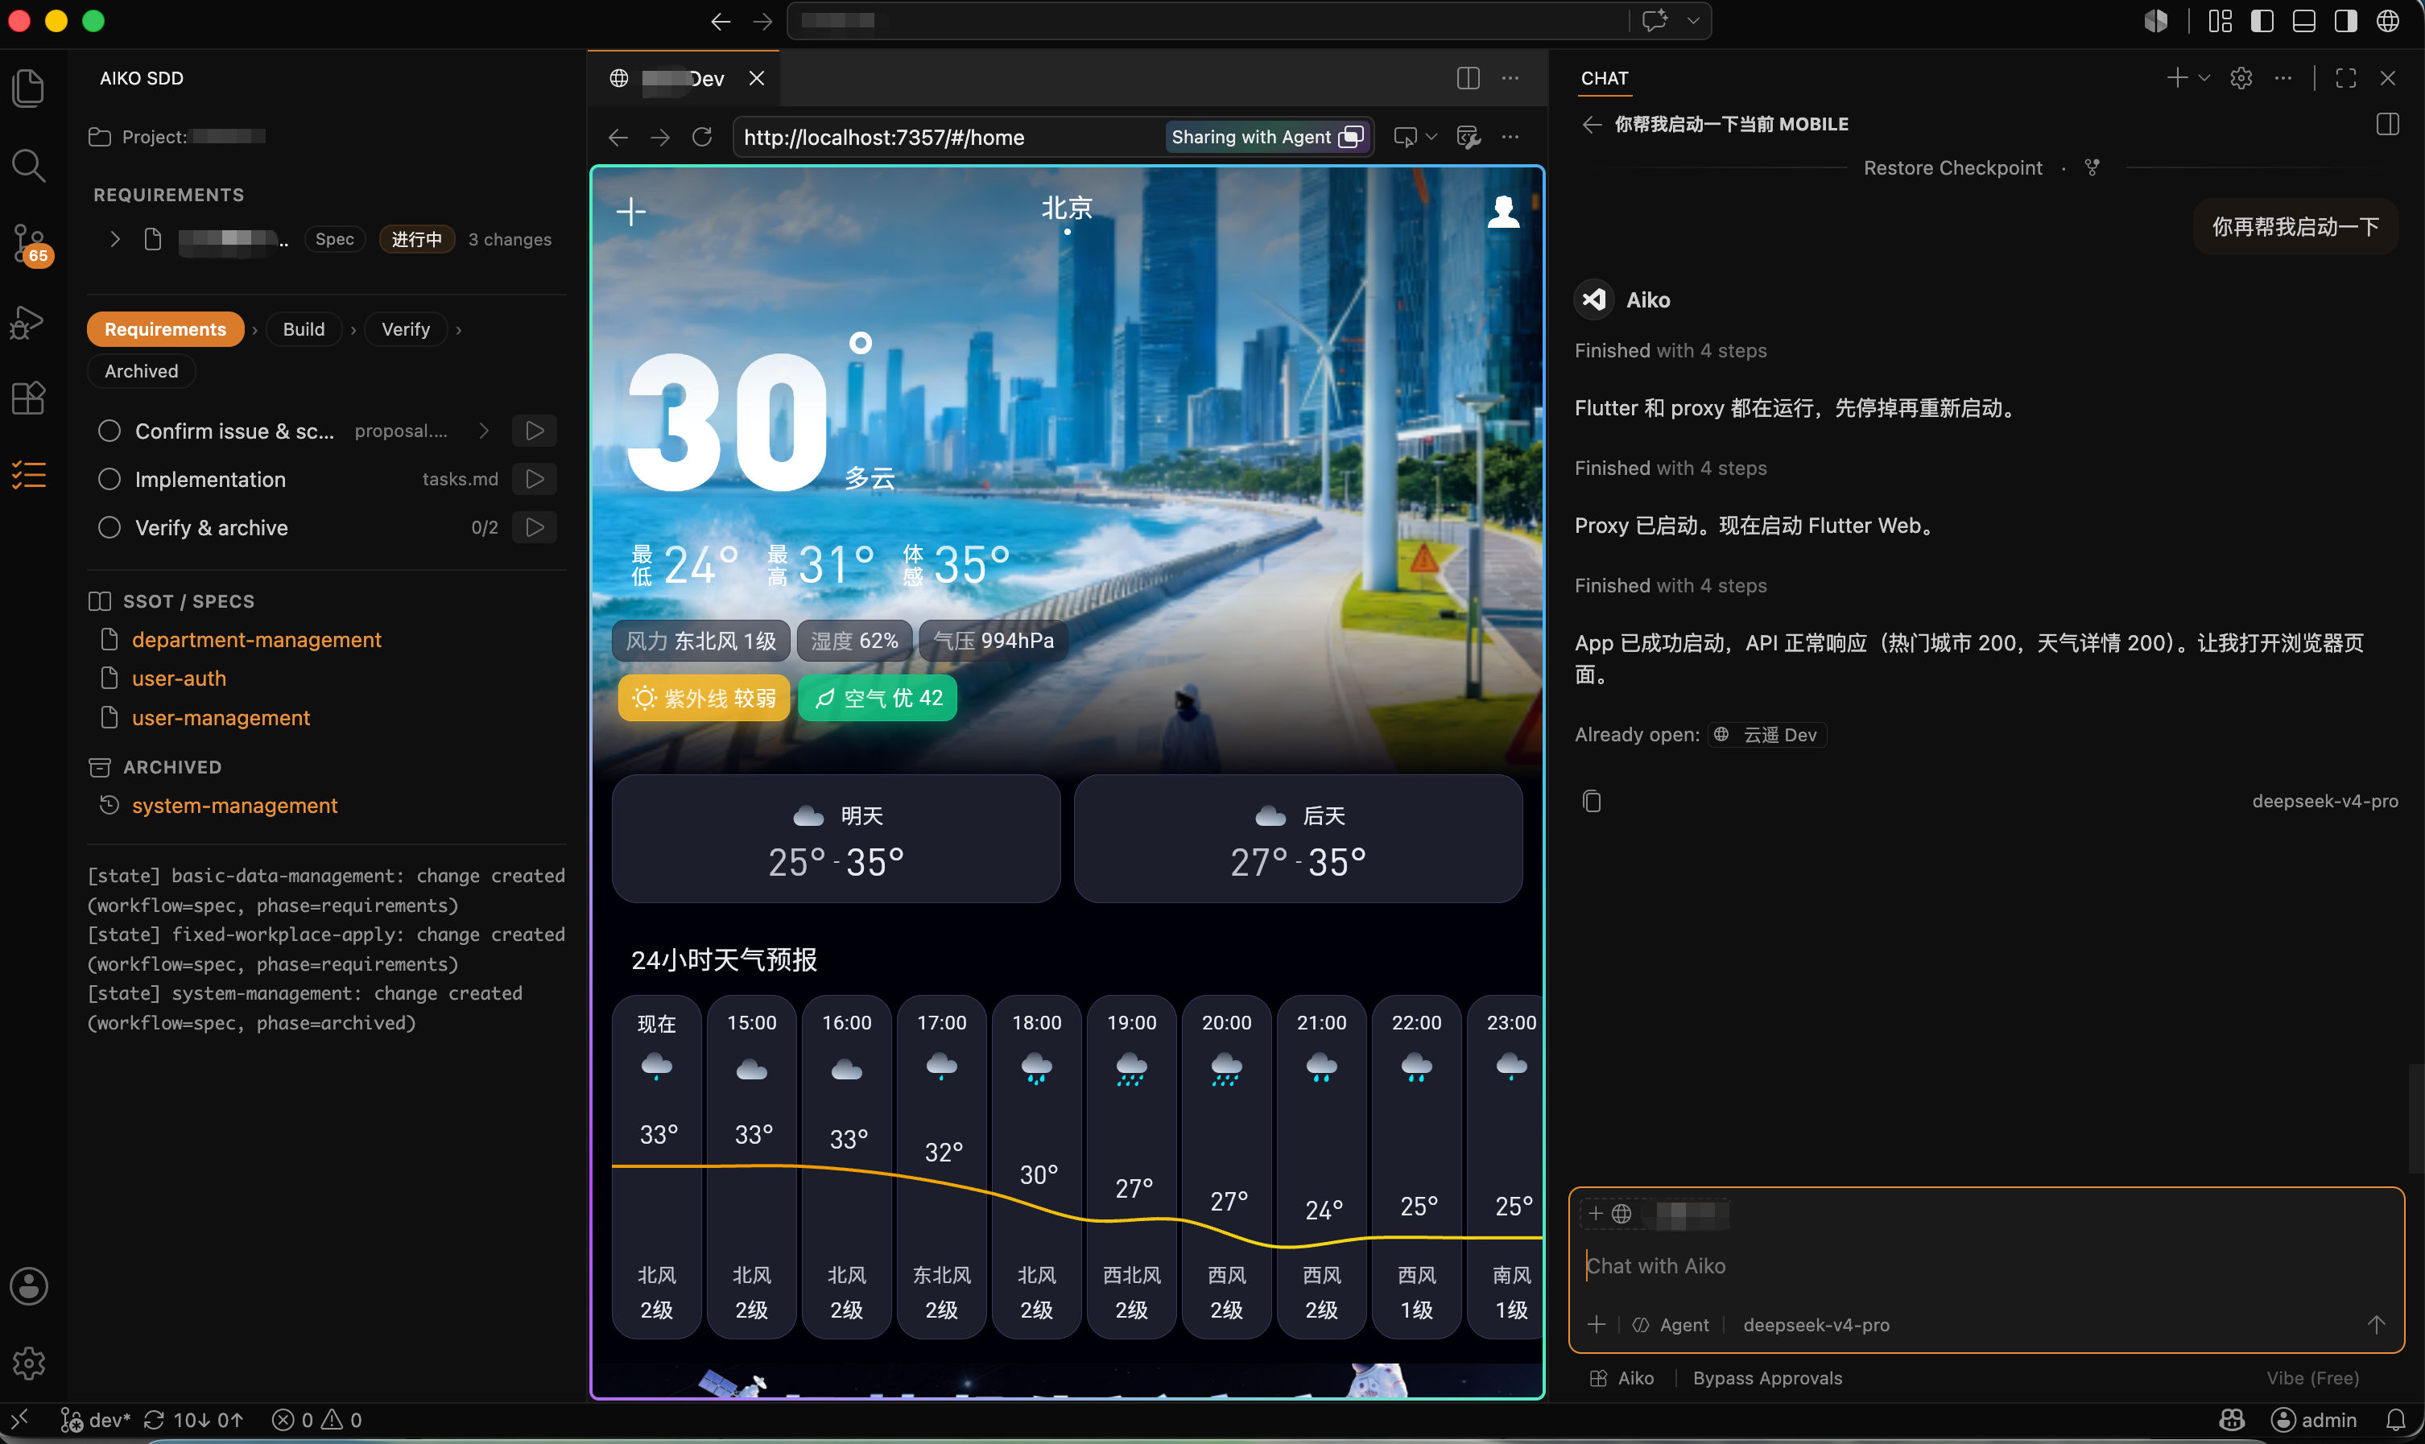Toggle the secondary side bar
The height and width of the screenshot is (1444, 2425).
coord(2345,20)
